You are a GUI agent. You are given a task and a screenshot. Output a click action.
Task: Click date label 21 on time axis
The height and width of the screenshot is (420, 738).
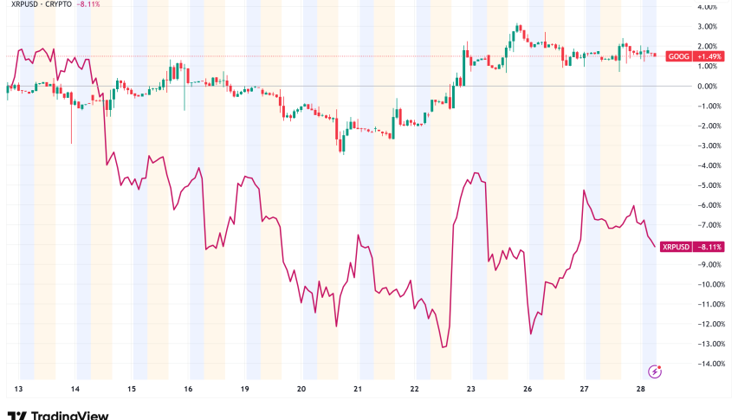pyautogui.click(x=358, y=389)
